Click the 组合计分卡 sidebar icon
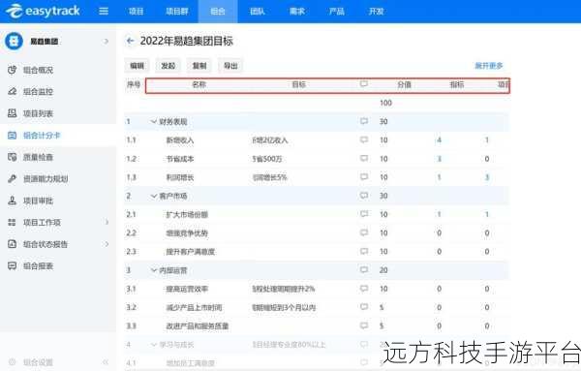Image resolution: width=581 pixels, height=371 pixels. coord(13,136)
